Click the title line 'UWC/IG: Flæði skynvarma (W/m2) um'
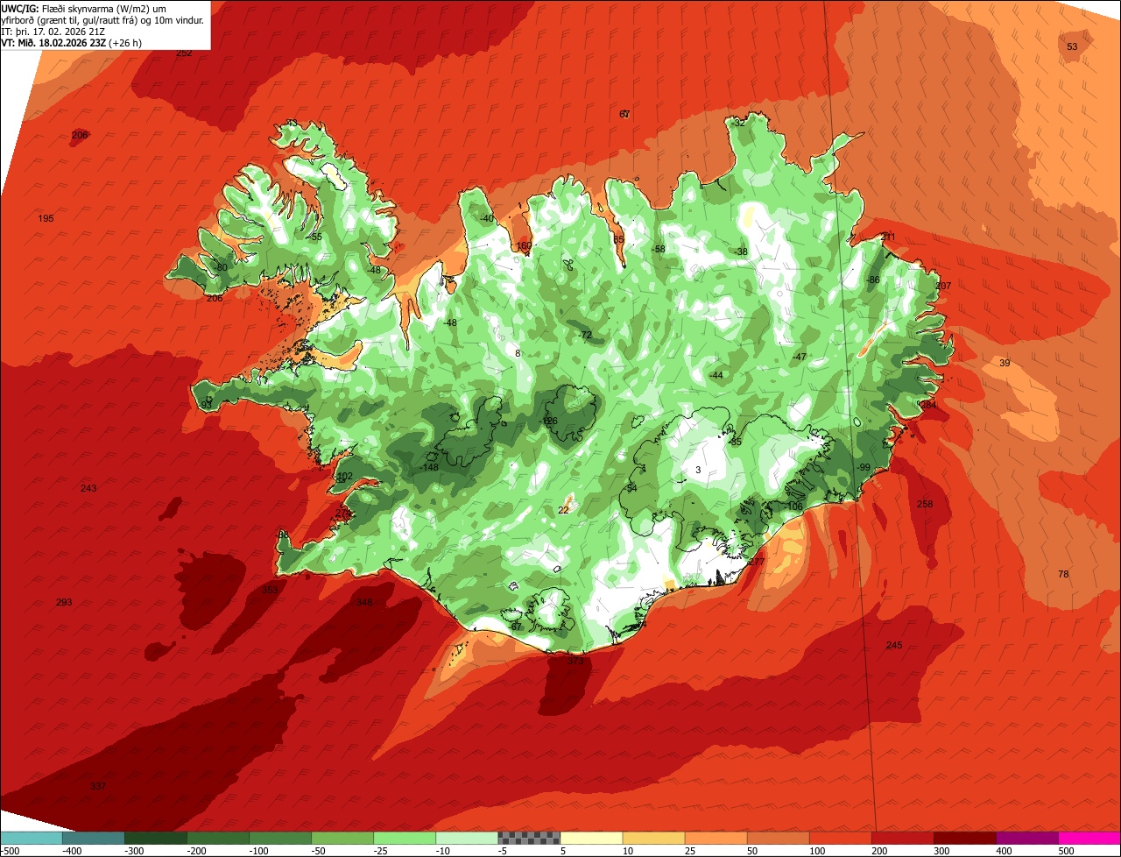 point(84,8)
